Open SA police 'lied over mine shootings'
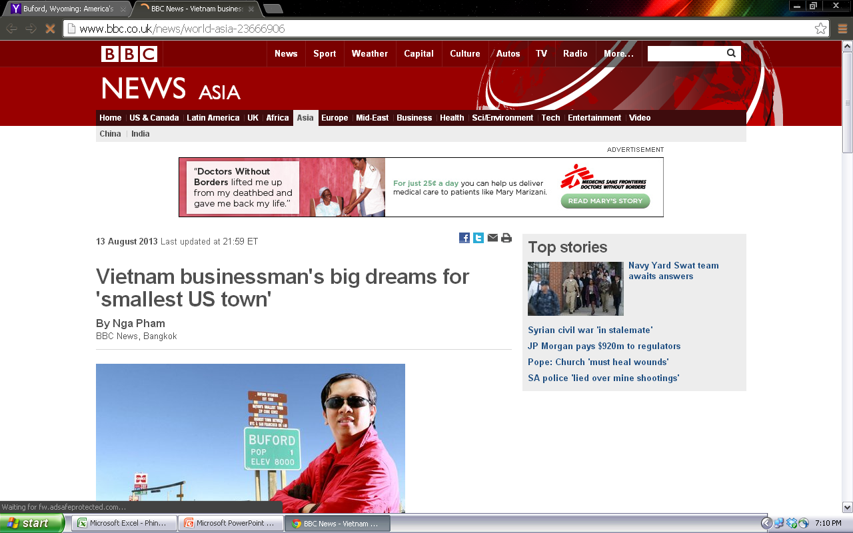 pyautogui.click(x=603, y=378)
